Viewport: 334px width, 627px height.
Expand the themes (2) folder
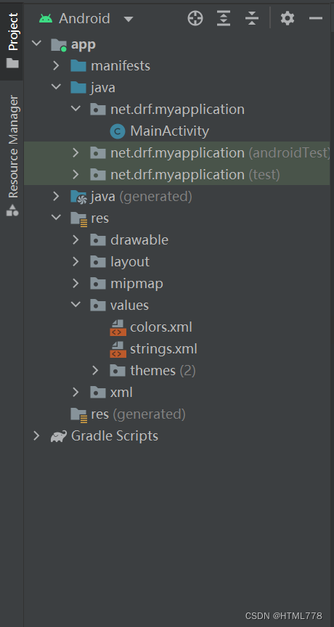pos(95,371)
